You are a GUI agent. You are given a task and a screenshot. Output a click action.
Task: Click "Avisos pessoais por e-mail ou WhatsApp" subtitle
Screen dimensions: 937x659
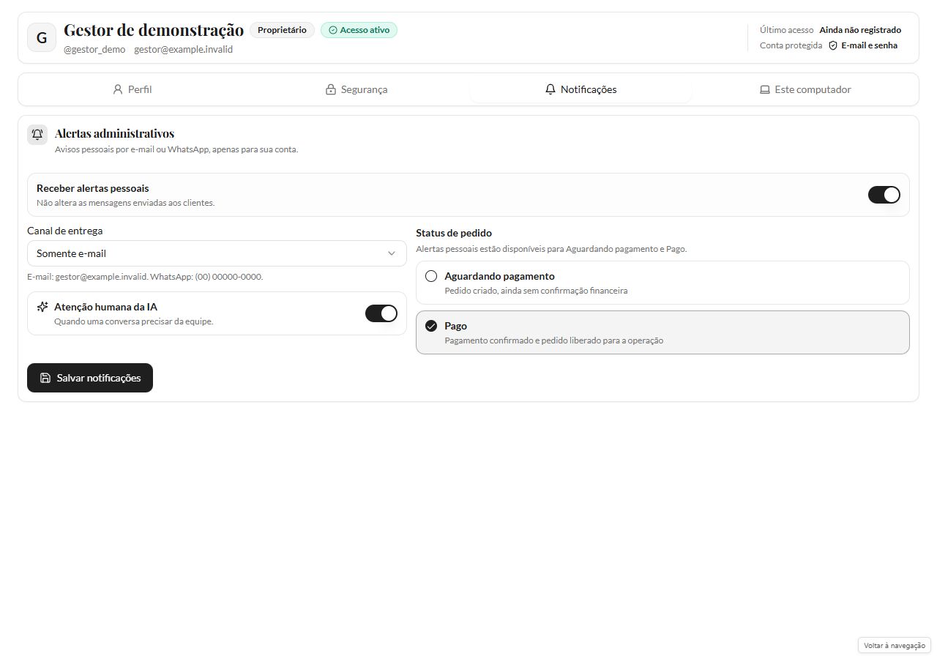(176, 149)
